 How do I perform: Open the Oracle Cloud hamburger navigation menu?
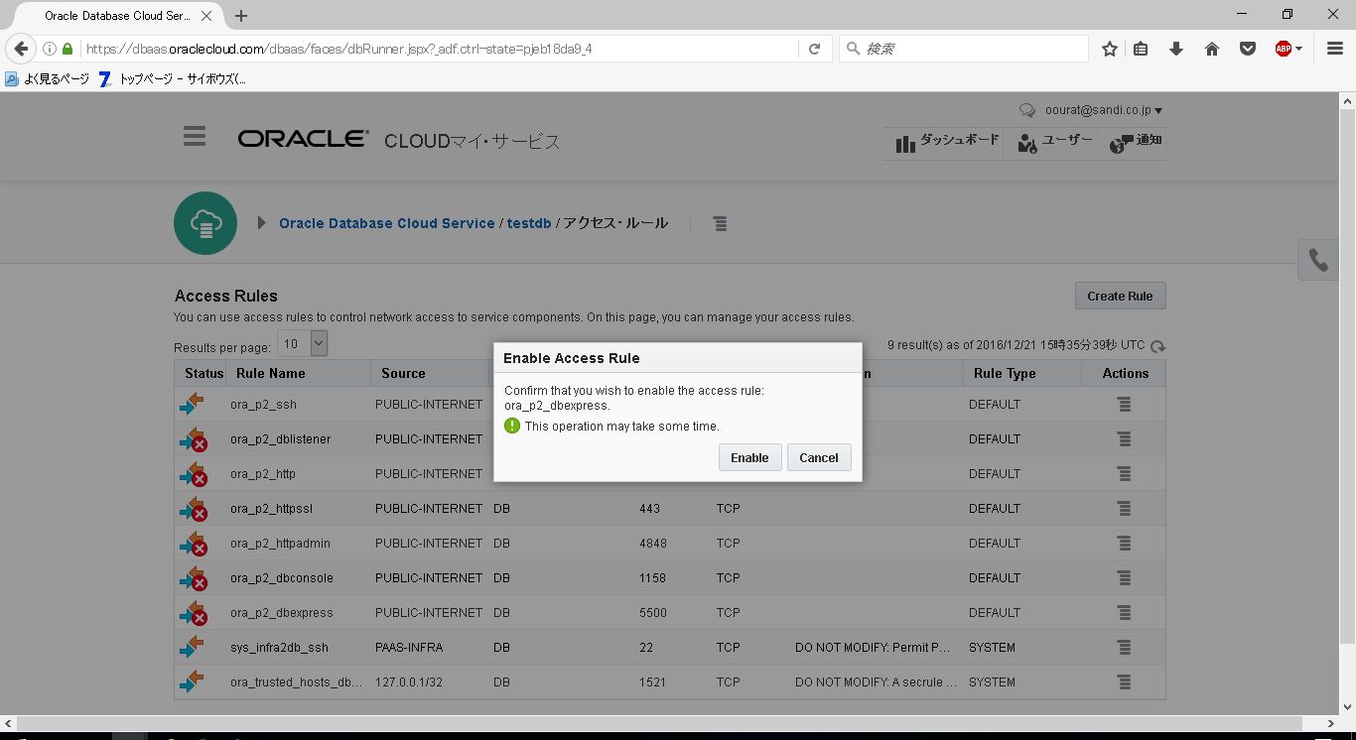[x=195, y=137]
